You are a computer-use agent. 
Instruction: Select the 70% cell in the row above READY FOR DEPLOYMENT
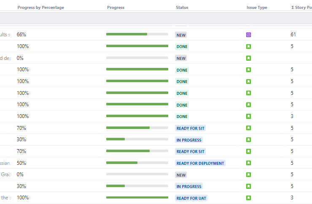point(21,151)
